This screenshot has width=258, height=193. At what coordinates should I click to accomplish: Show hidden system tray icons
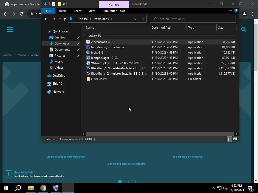[213, 188]
